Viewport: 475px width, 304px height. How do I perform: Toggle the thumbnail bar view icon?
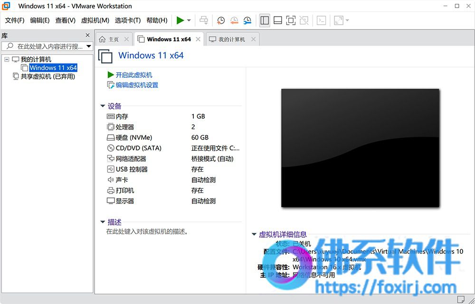pyautogui.click(x=277, y=20)
